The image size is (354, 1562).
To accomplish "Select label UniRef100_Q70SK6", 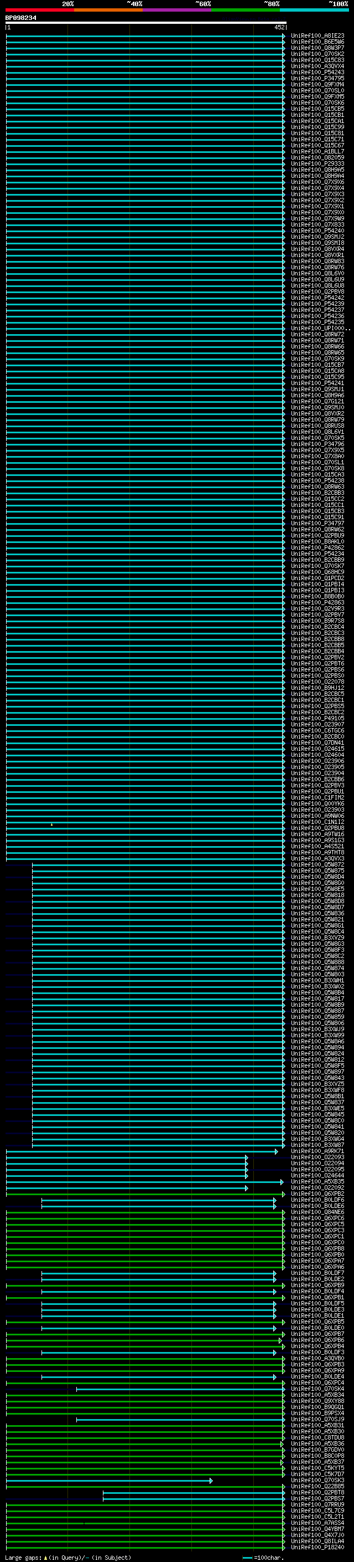I will point(317,103).
